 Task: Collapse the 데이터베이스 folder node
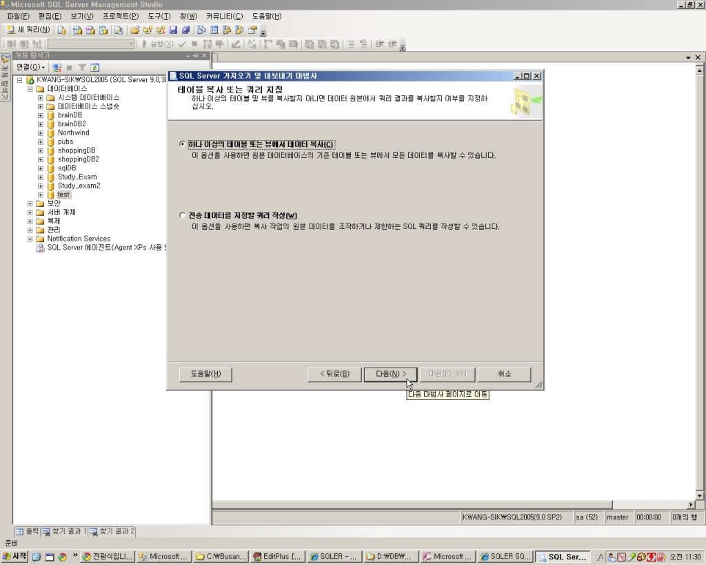click(30, 89)
